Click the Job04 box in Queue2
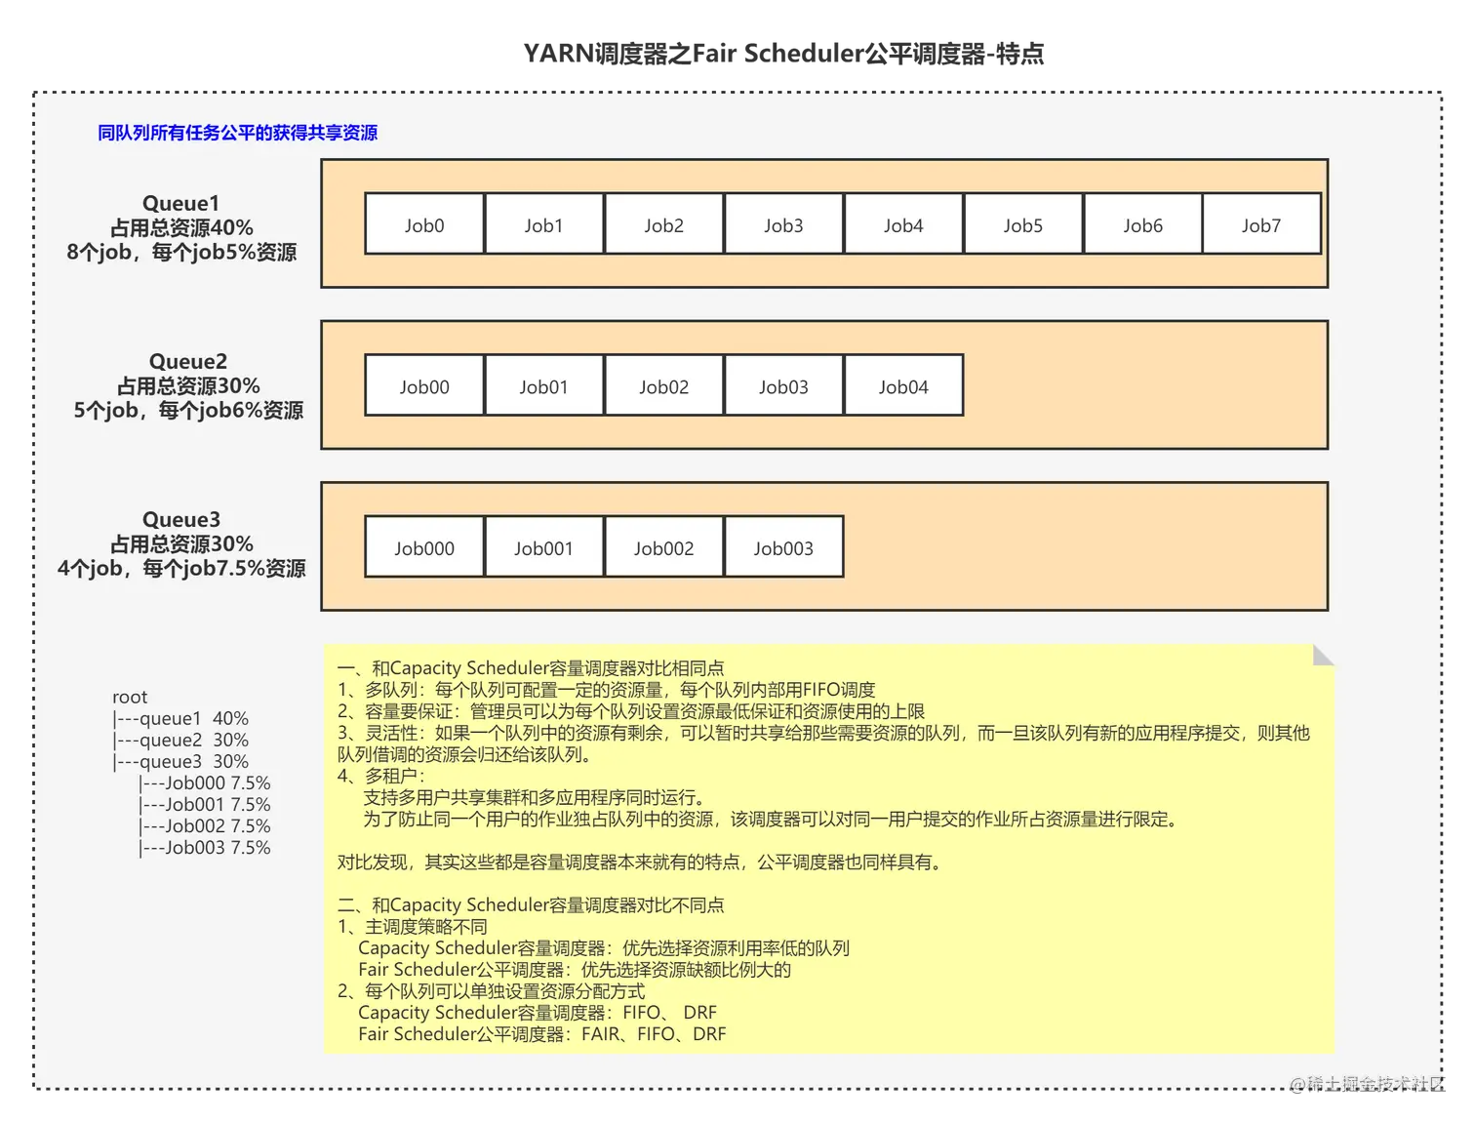The image size is (1475, 1123). coord(903,385)
